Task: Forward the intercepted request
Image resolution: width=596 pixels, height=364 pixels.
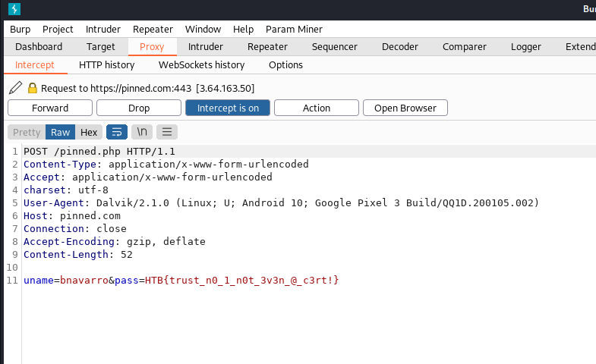Action: click(x=50, y=108)
